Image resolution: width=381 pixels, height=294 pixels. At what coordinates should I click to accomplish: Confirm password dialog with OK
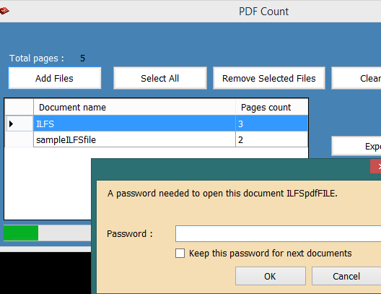[x=271, y=276]
